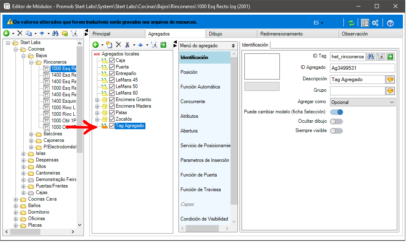Image resolution: width=409 pixels, height=245 pixels.
Task: Open Condición de Visibilidad entry
Action: pyautogui.click(x=205, y=219)
